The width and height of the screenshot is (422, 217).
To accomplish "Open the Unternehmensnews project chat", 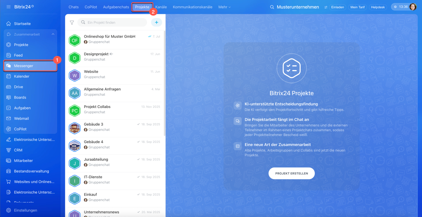I will [x=114, y=212].
